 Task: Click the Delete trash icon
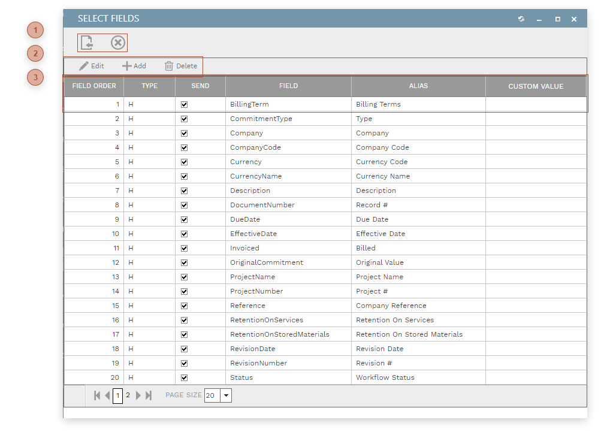tap(168, 66)
